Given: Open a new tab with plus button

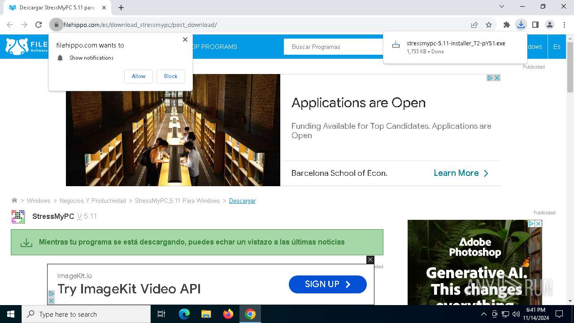Looking at the screenshot, I should [121, 8].
